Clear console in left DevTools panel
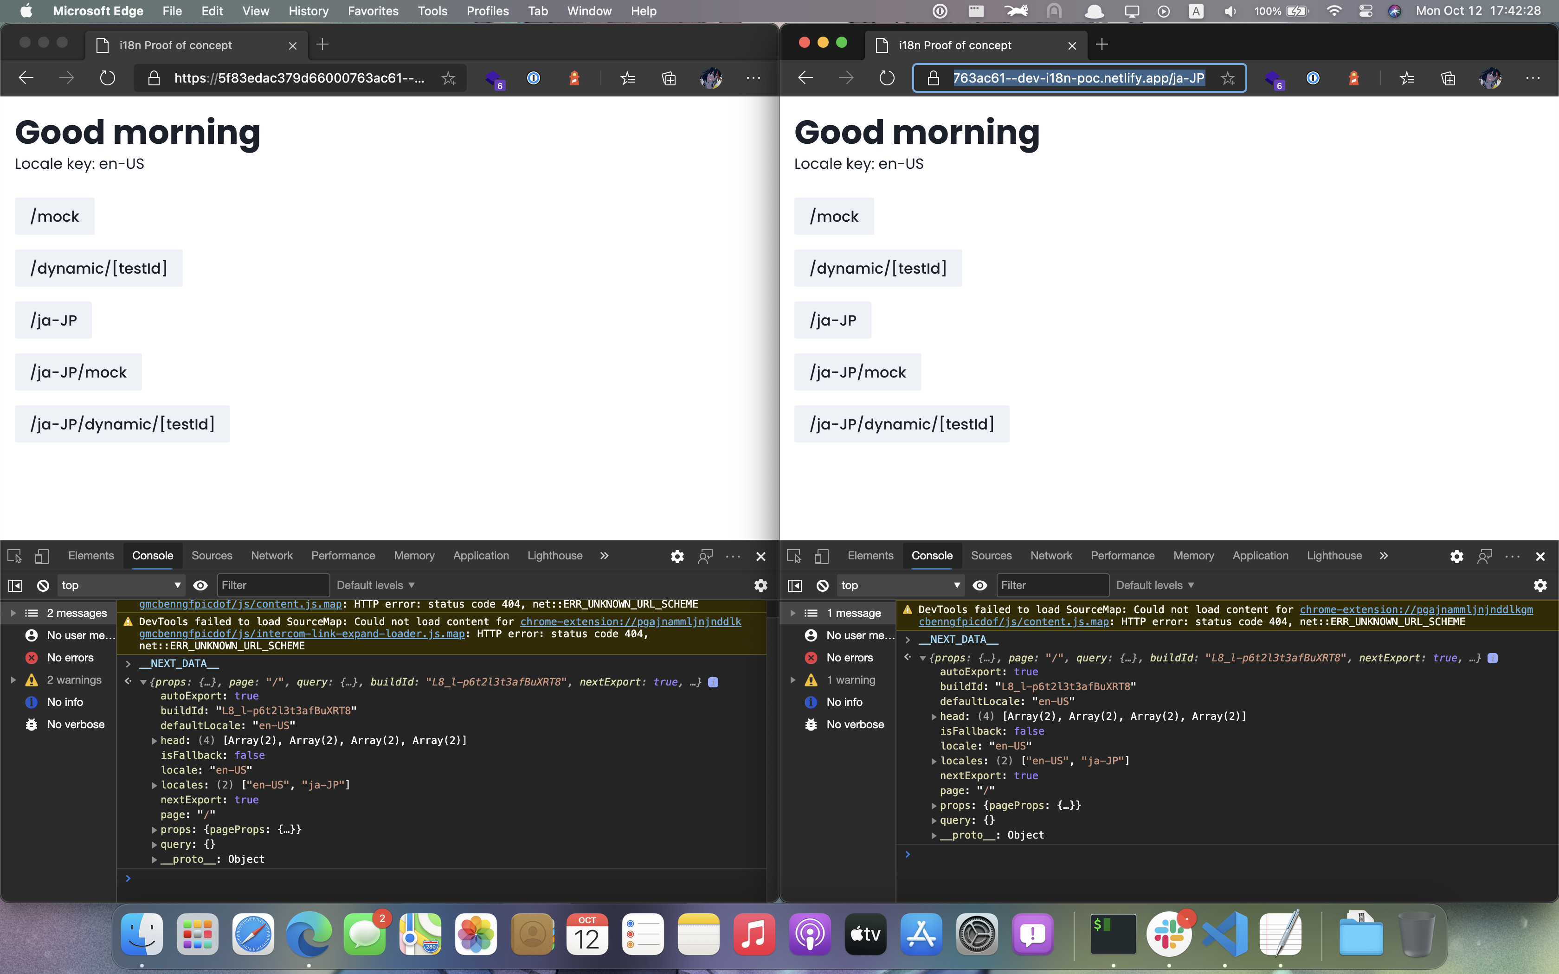Viewport: 1559px width, 974px height. coord(43,585)
